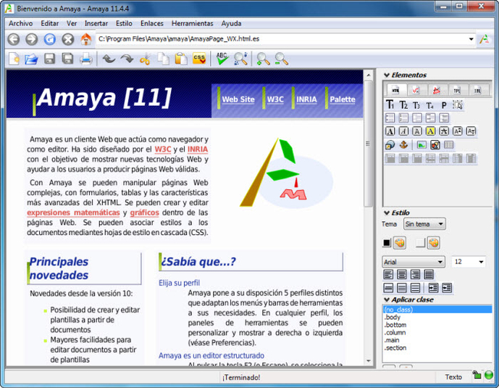Cut selection with the scissors icon
The image size is (499, 388).
(145, 59)
